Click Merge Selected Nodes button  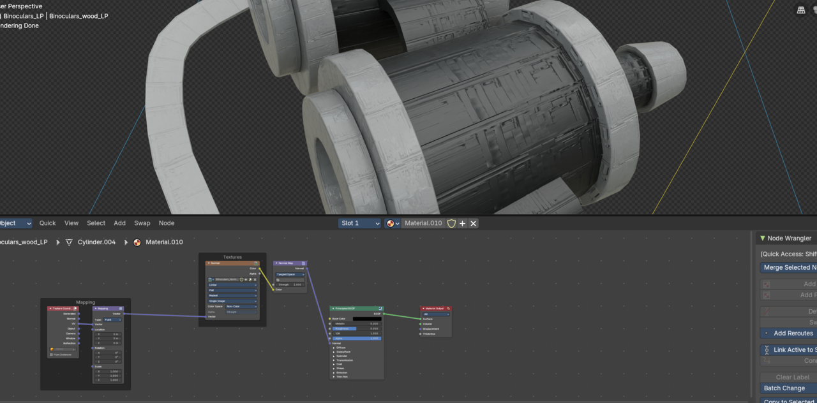point(788,268)
